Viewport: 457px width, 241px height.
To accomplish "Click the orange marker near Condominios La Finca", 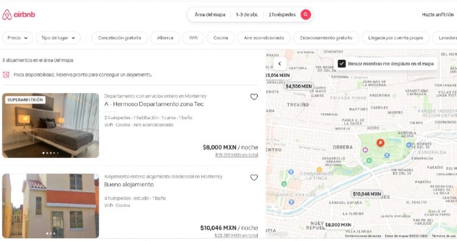I will tap(319, 170).
